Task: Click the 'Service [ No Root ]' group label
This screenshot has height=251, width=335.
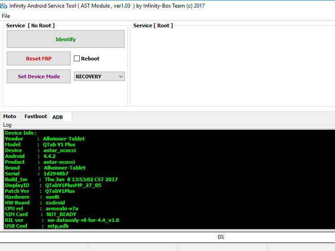Action: tap(30, 26)
